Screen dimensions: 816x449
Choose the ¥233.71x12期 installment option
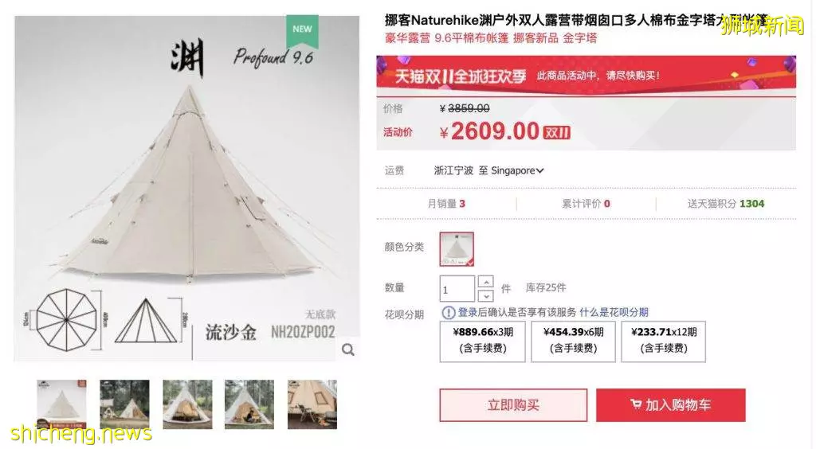pos(663,341)
